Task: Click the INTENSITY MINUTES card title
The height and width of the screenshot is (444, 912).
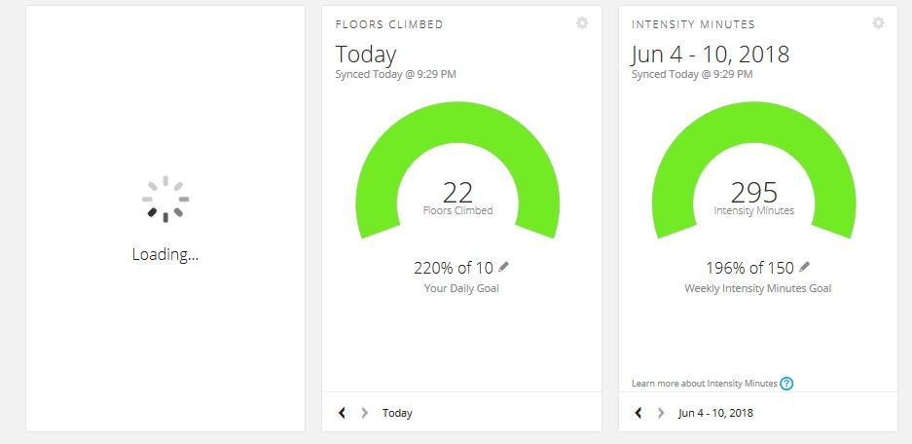Action: (693, 24)
